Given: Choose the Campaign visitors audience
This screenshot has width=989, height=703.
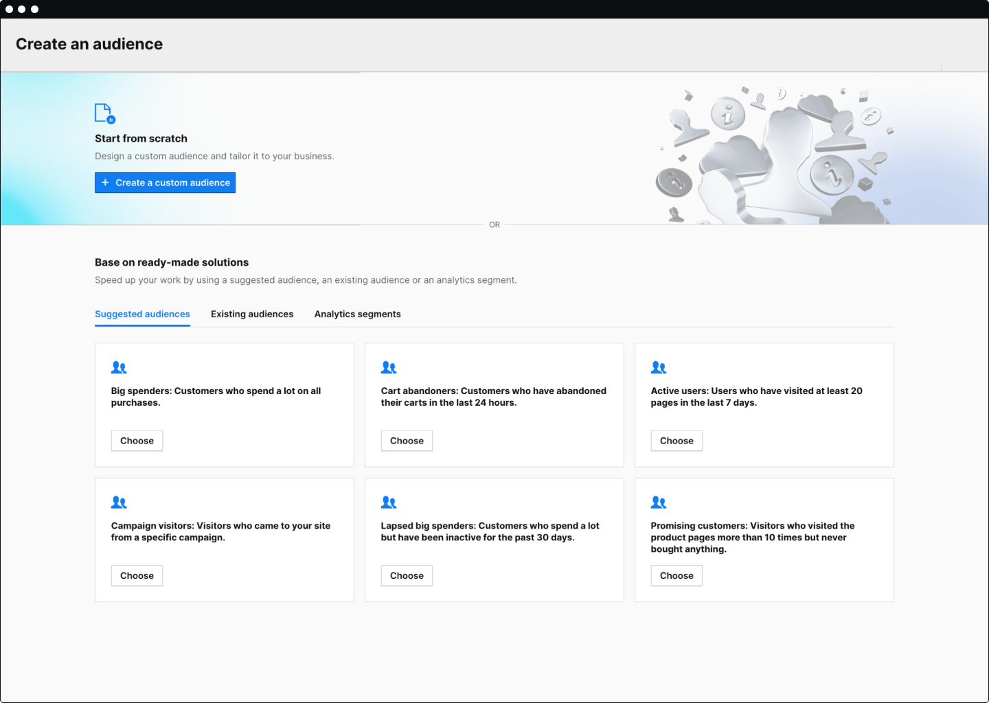Looking at the screenshot, I should (137, 576).
